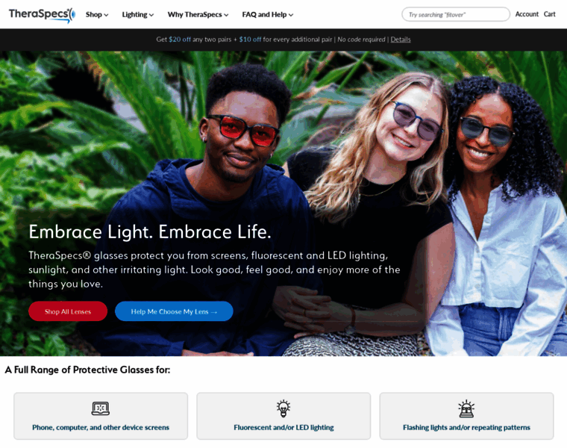
Task: Expand the FAQ and Help chevron
Action: click(x=291, y=15)
